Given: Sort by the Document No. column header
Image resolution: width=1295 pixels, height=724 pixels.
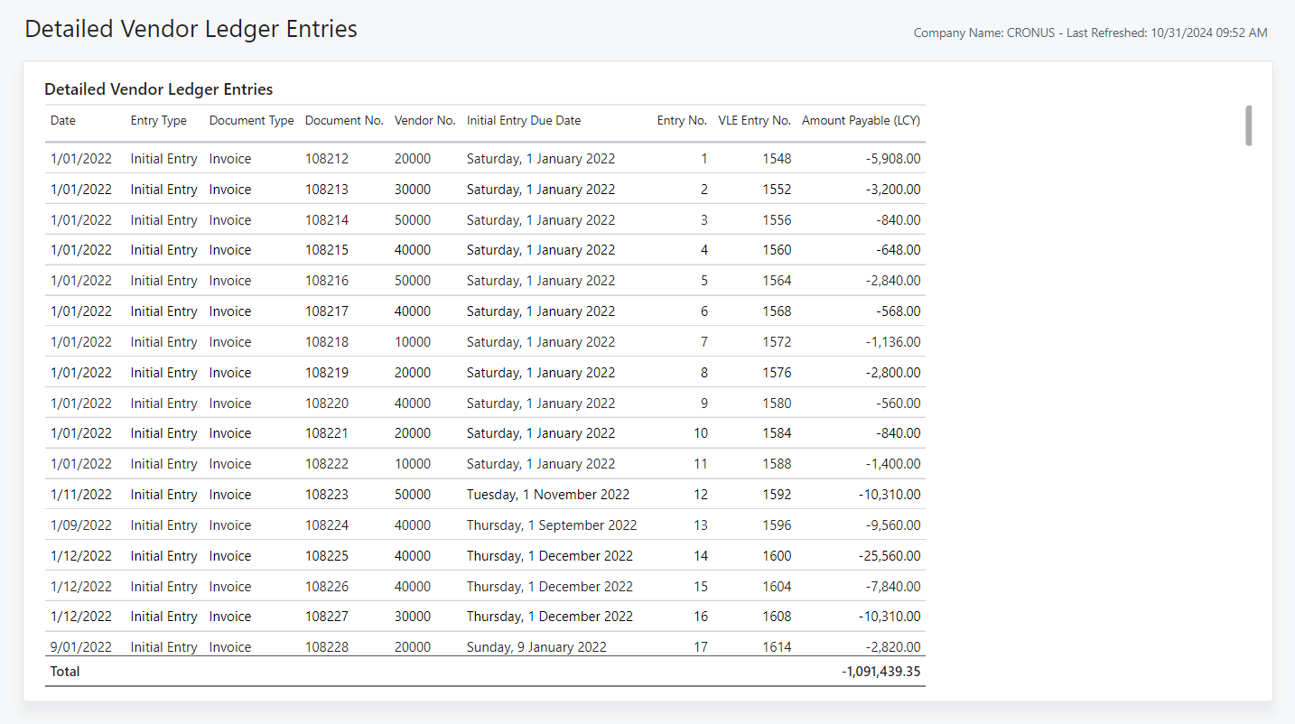Looking at the screenshot, I should 344,120.
